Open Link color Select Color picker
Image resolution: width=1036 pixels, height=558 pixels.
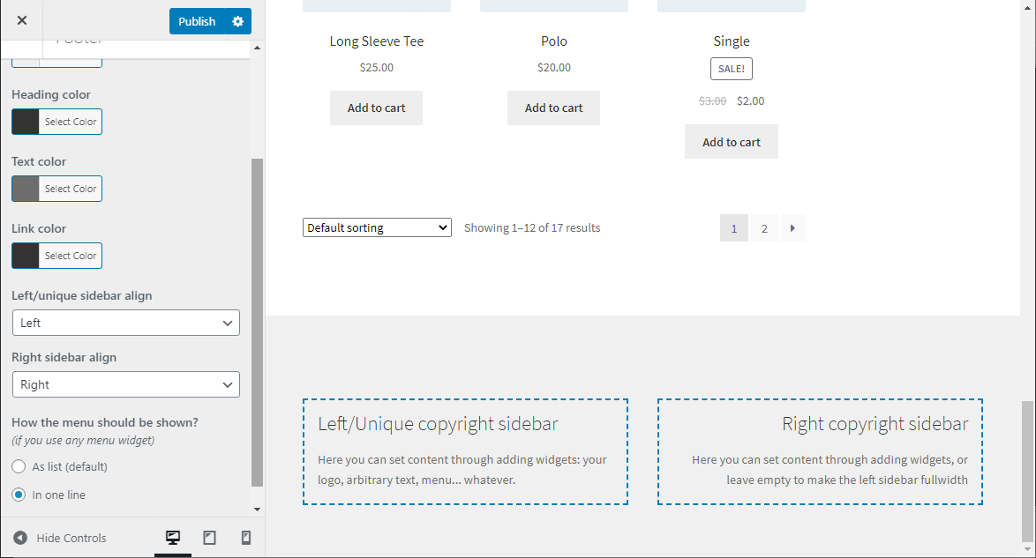pyautogui.click(x=70, y=256)
